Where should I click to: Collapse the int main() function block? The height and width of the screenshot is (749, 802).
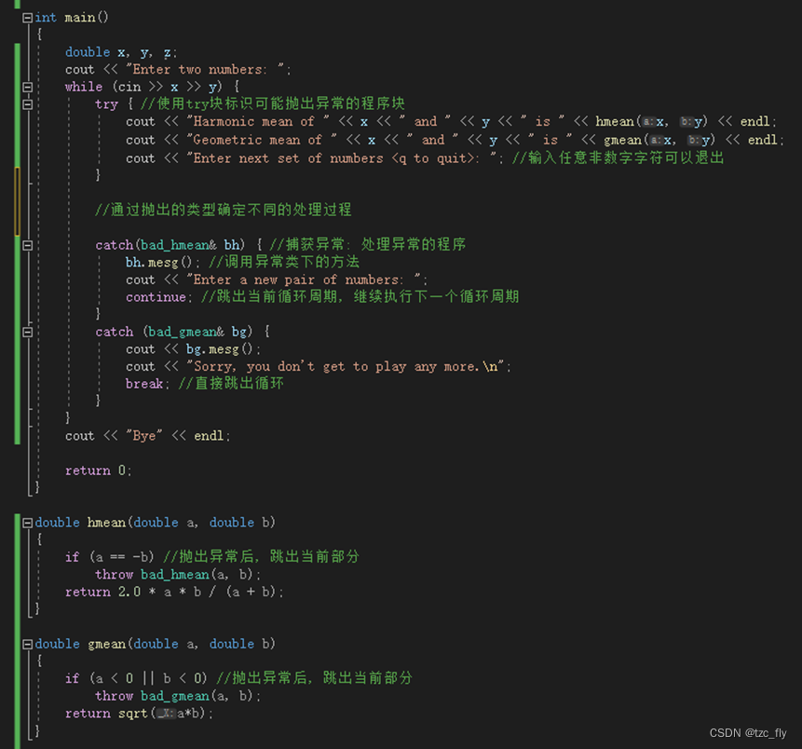click(28, 18)
